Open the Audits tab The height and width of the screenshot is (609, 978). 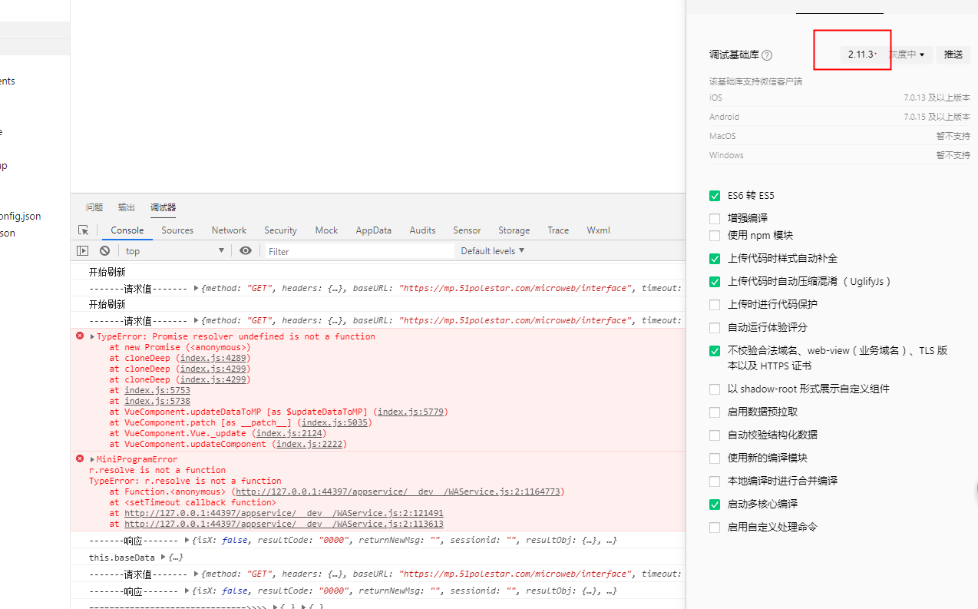[422, 230]
